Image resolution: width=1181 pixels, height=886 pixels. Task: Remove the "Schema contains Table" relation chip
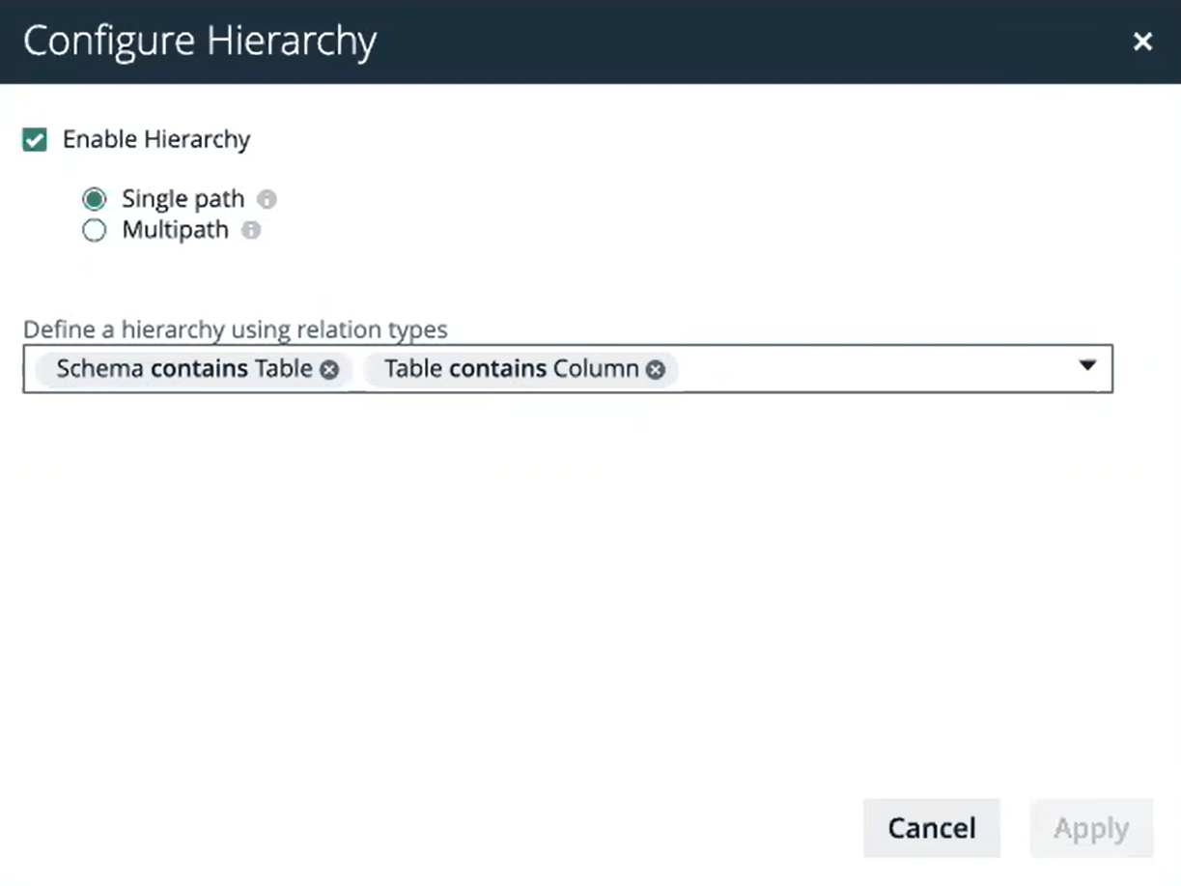pyautogui.click(x=328, y=369)
